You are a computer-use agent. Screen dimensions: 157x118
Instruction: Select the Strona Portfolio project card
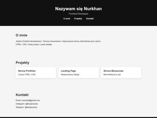click(x=36, y=73)
